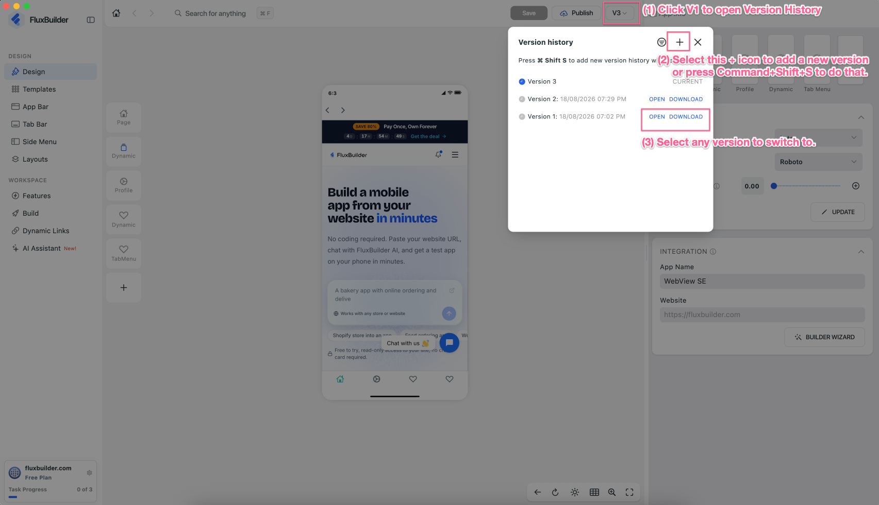Select the Version 3 radio dot
Viewport: 879px width, 505px height.
pyautogui.click(x=522, y=81)
